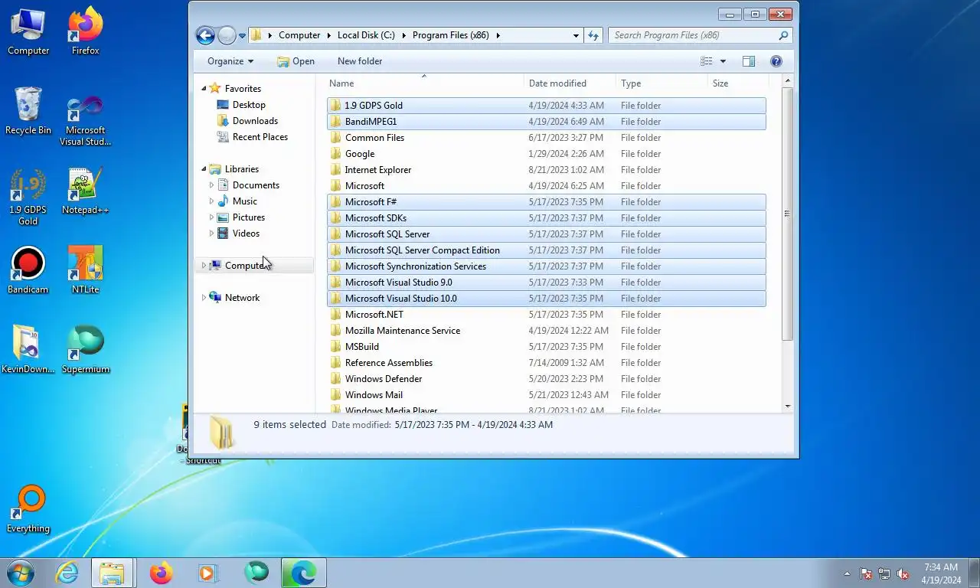Collapse the Favorites section

(x=204, y=89)
